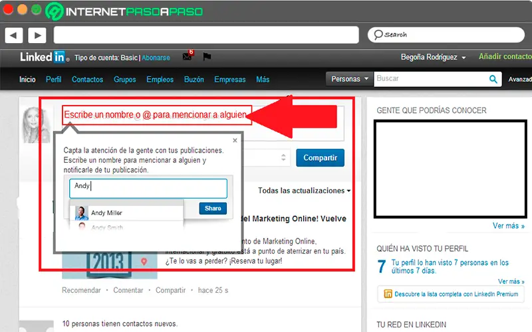Click the 2013 event image thumbnail
Image resolution: width=532 pixels, height=332 pixels.
[x=109, y=266]
